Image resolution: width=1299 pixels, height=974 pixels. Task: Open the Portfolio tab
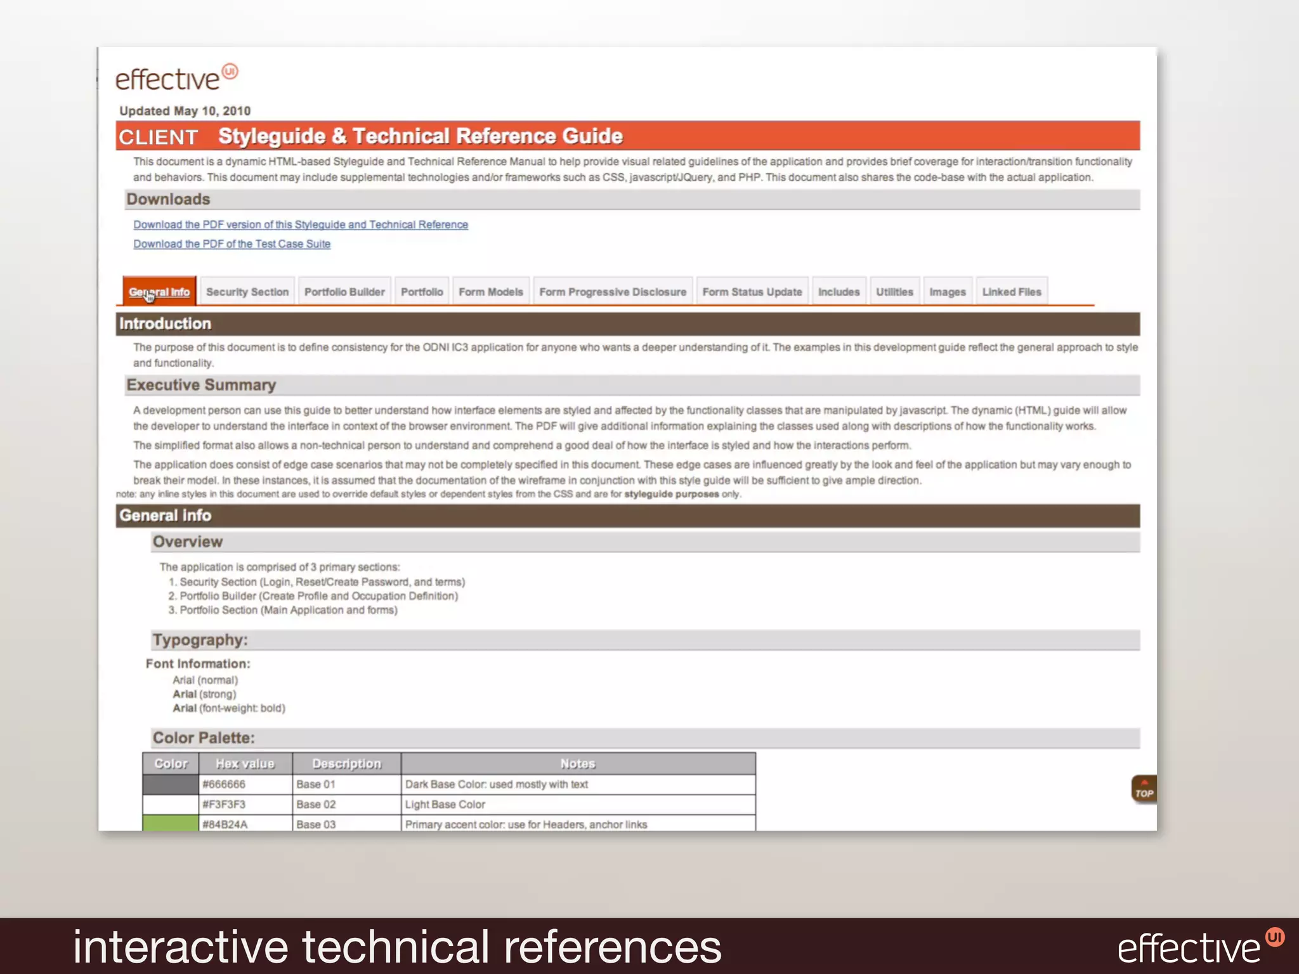(x=422, y=292)
